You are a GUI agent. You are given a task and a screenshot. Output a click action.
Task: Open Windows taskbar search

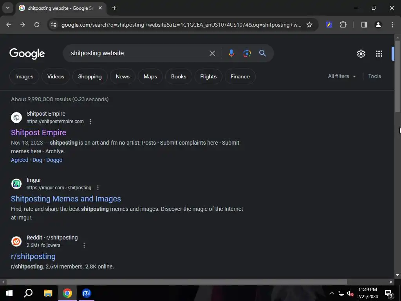[x=28, y=293]
